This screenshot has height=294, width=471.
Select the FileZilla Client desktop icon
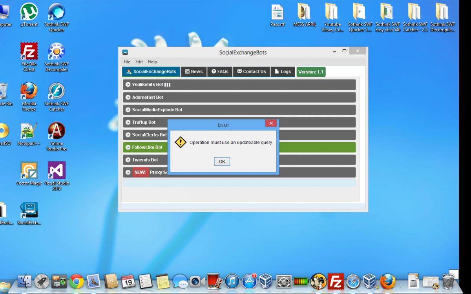click(x=29, y=57)
